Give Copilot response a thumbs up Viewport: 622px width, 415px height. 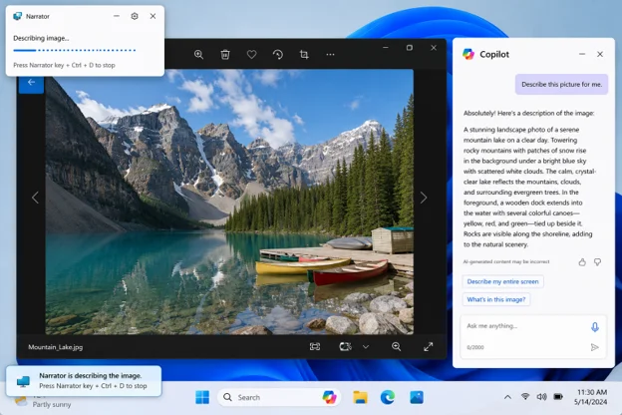click(x=582, y=262)
